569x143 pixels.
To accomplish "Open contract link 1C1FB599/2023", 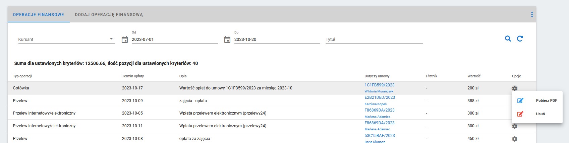I will tap(380, 85).
